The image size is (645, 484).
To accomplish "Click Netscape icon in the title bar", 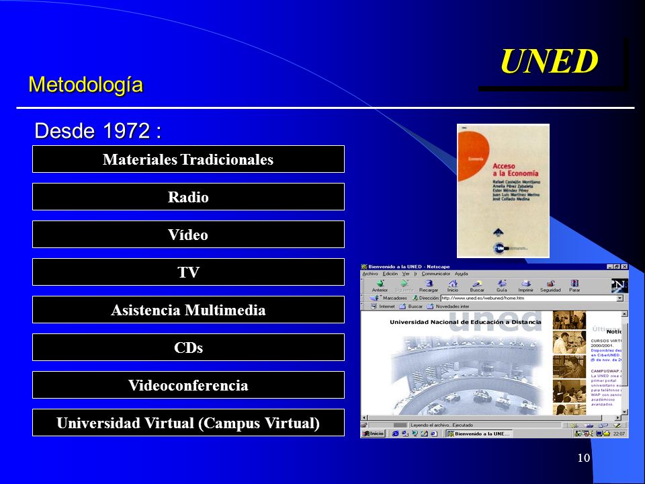I will point(364,267).
